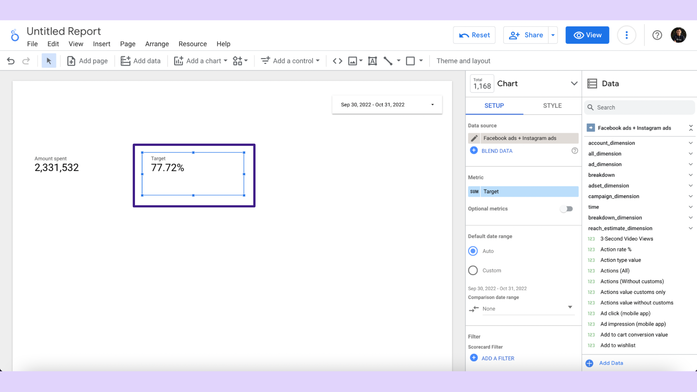This screenshot has width=697, height=392.
Task: Click the undo arrow icon
Action: (10, 61)
